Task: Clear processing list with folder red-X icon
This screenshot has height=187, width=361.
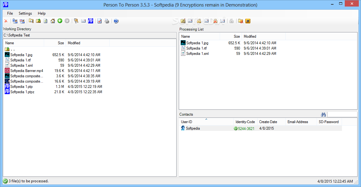Action: 241,21
